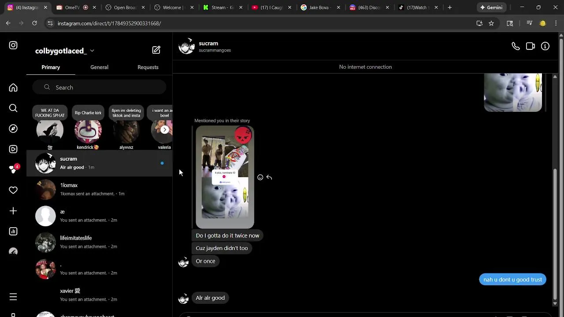This screenshot has height=317, width=564.
Task: Open Chrome three-dot menu
Action: [555, 23]
